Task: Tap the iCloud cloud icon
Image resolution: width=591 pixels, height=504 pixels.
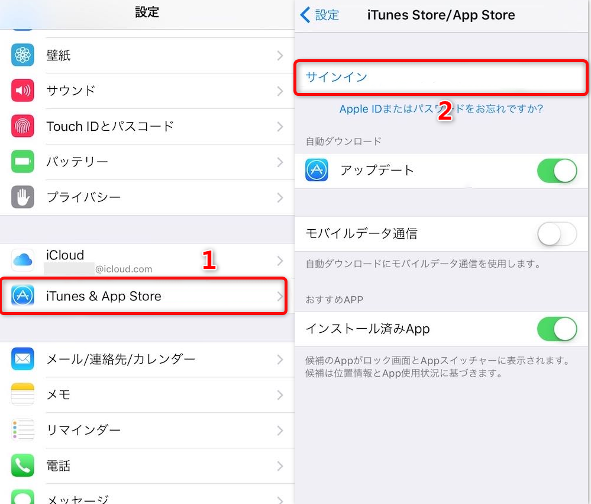Action: pyautogui.click(x=22, y=260)
